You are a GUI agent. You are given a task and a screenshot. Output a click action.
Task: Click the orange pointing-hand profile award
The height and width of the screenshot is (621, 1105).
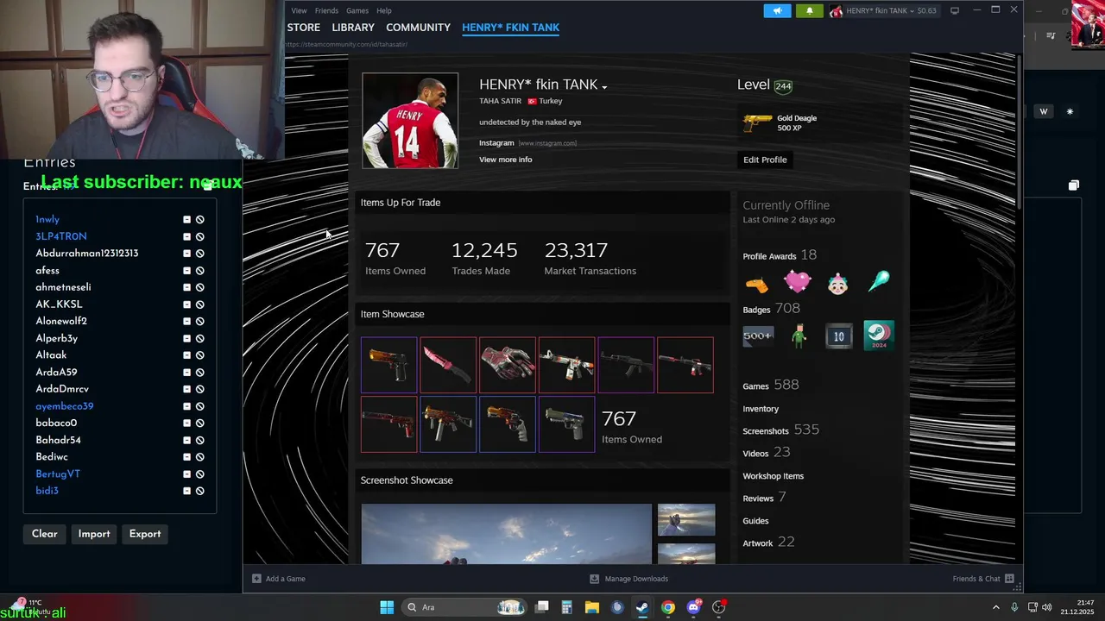click(757, 284)
